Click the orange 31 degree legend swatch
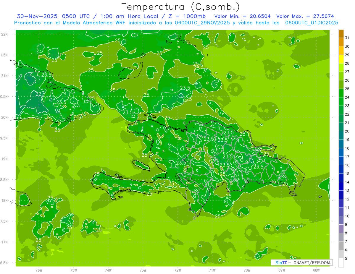The height and width of the screenshot is (274, 355). [341, 34]
